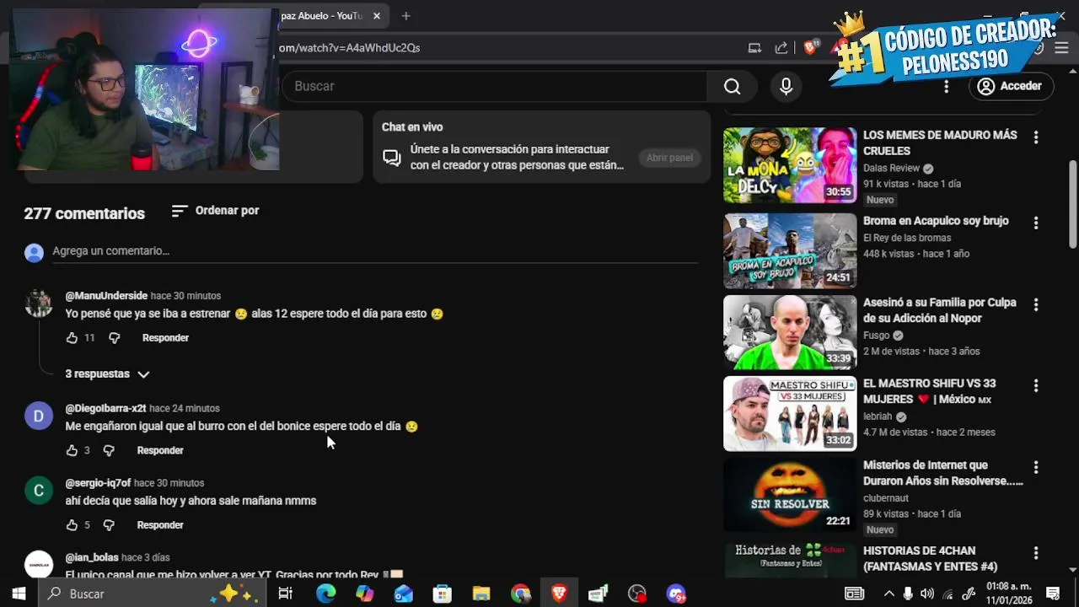The height and width of the screenshot is (607, 1079).
Task: Dislike the @ManuUnderside comment
Action: pos(115,338)
